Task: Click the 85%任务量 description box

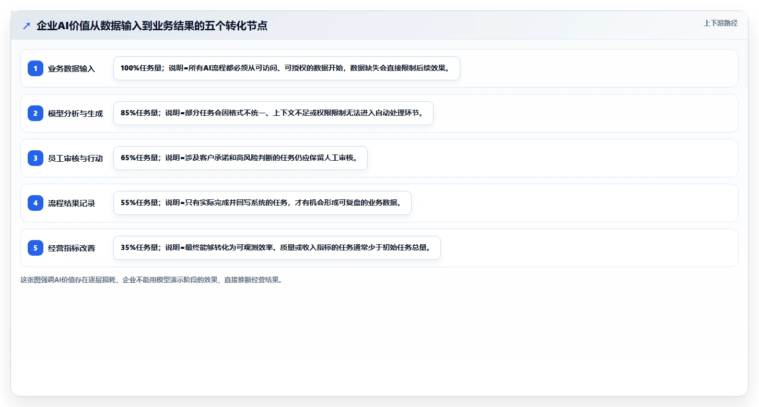Action: click(x=273, y=113)
